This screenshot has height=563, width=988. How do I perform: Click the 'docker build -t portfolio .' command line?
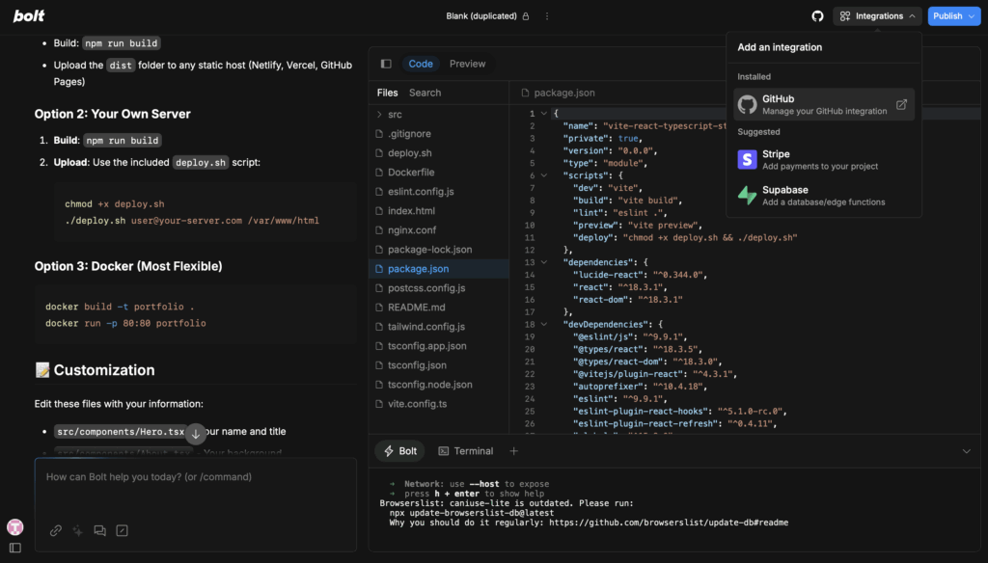click(x=120, y=307)
